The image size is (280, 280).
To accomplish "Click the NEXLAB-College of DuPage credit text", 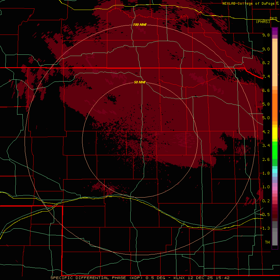I will coord(249,3).
